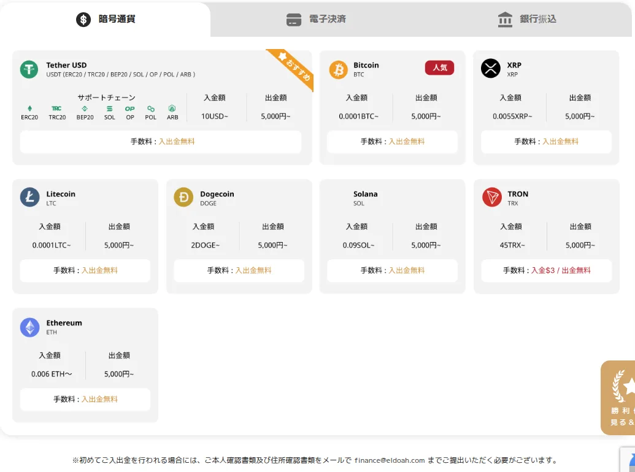Click TRON fee bar 入金$3 / 出金無料
This screenshot has width=635, height=472.
coord(546,270)
